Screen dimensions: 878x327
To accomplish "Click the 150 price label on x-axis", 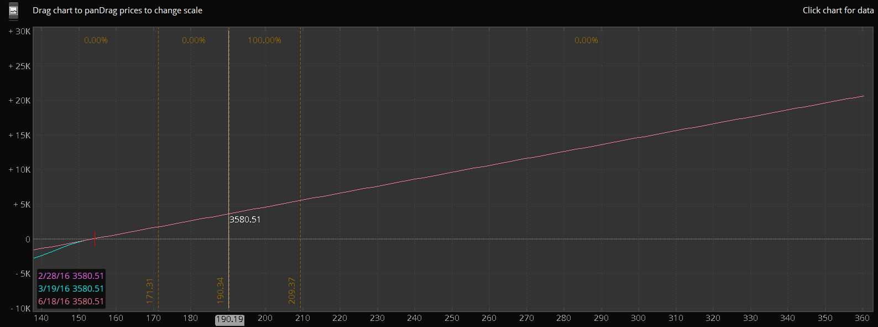I will pos(79,318).
